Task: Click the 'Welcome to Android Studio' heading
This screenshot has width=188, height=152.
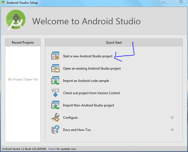Action: pos(86,21)
